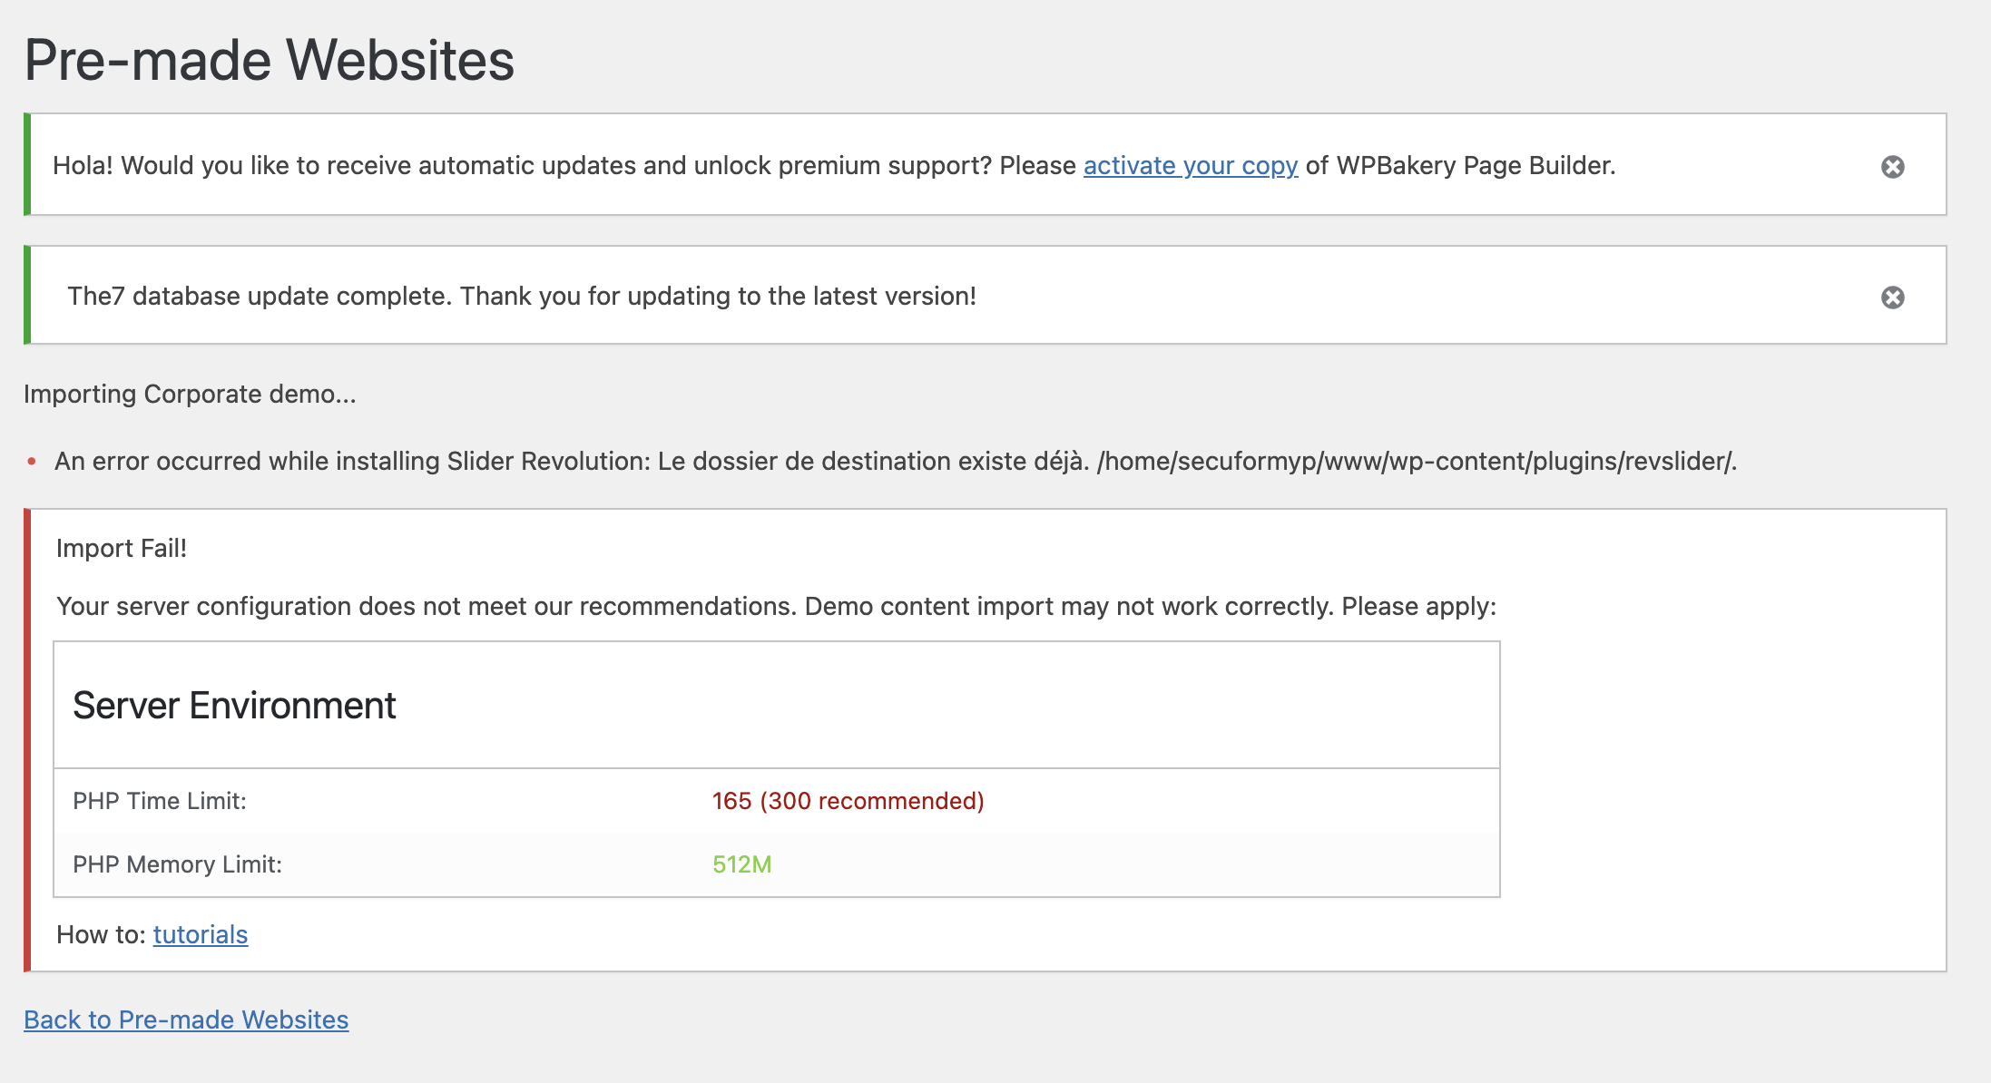Click the 'Hola!' WPBakery notice text
The image size is (1991, 1083).
coord(563,166)
